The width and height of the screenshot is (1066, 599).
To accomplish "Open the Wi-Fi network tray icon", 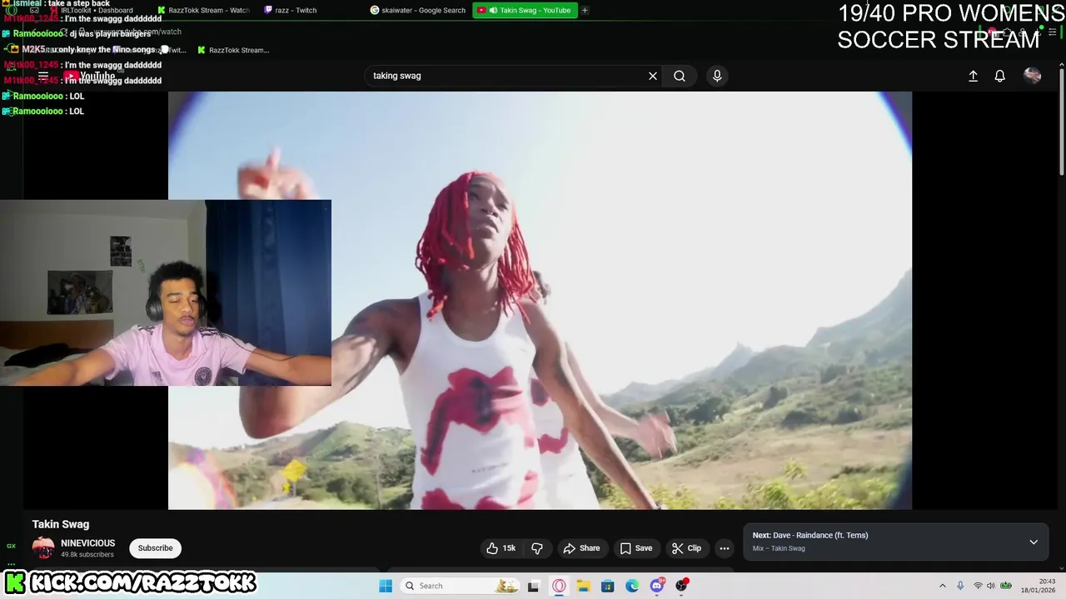I will [978, 586].
